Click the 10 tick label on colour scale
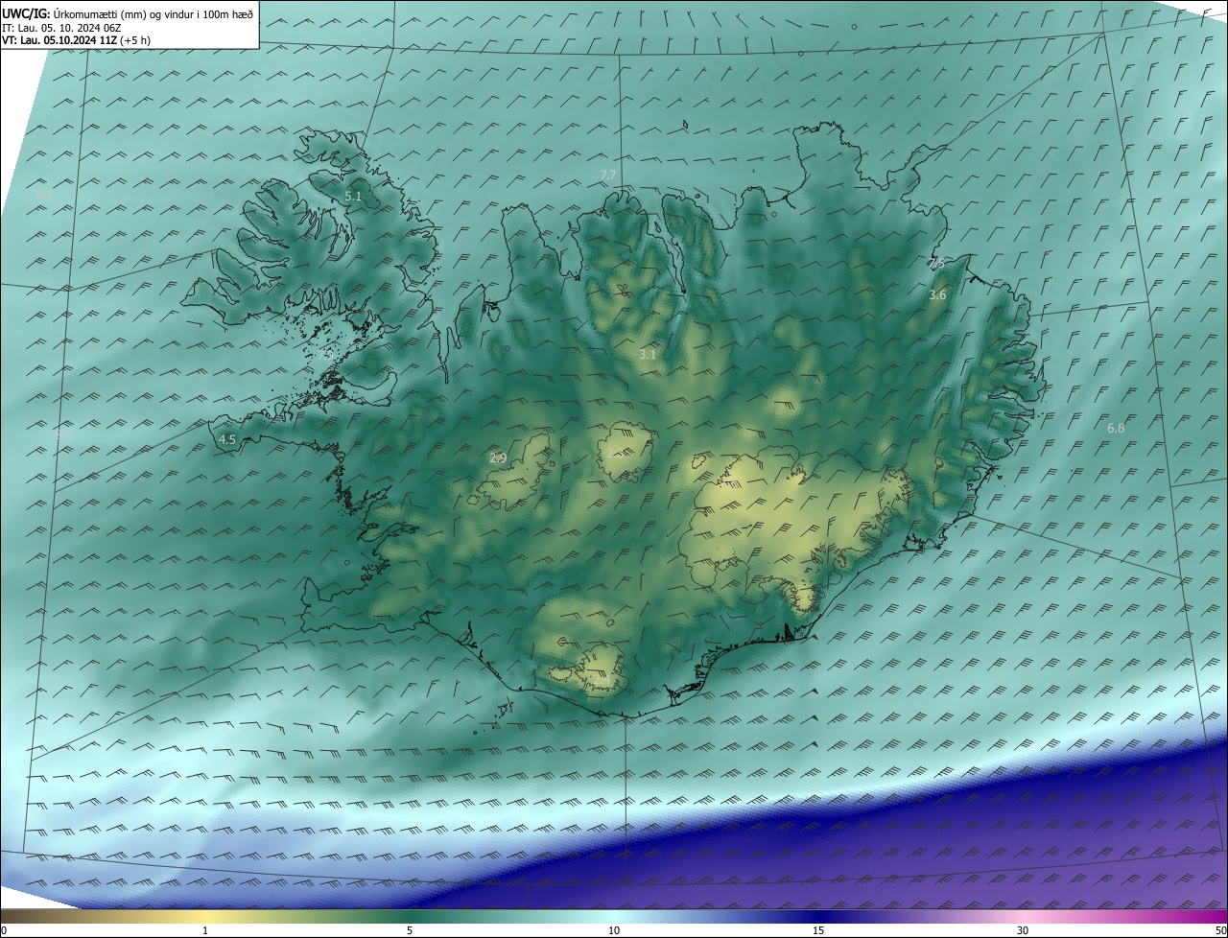 tap(614, 930)
